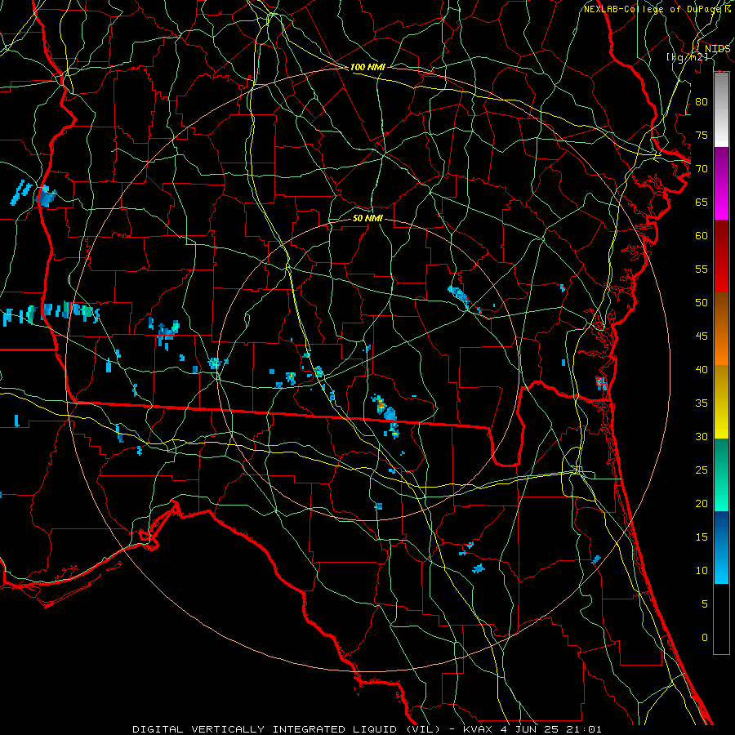Click the yellow band of the color scale

[721, 402]
